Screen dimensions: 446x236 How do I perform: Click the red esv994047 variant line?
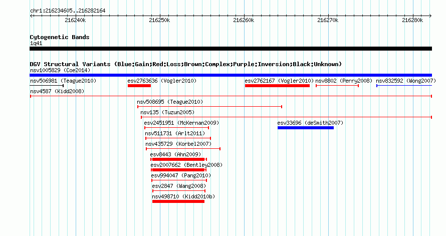[x=179, y=180]
